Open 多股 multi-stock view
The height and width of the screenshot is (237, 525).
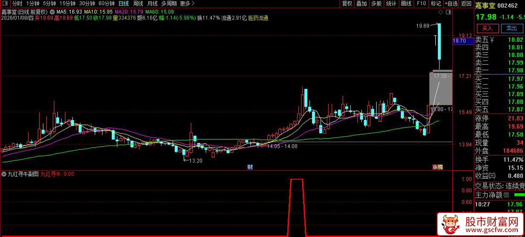(376, 4)
